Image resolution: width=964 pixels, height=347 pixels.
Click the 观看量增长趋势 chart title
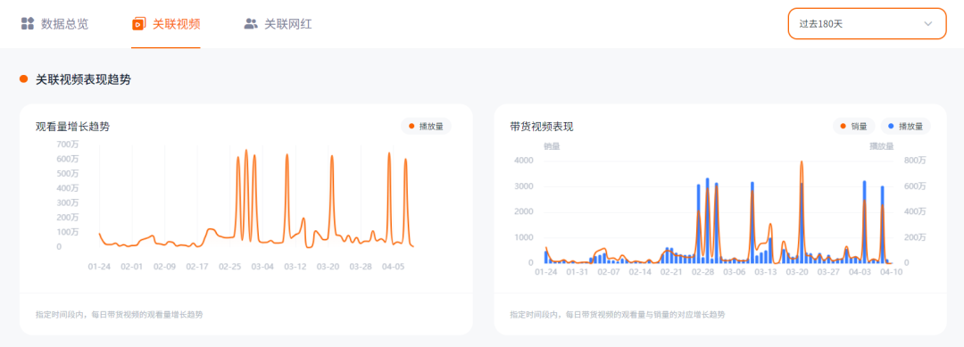tap(72, 127)
